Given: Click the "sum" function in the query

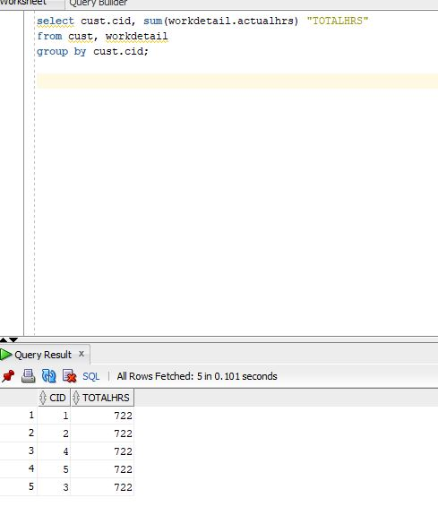Looking at the screenshot, I should pyautogui.click(x=153, y=21).
